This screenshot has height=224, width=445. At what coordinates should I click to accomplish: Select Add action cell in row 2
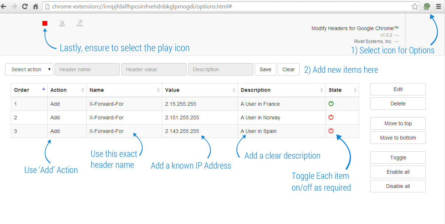tap(67, 118)
